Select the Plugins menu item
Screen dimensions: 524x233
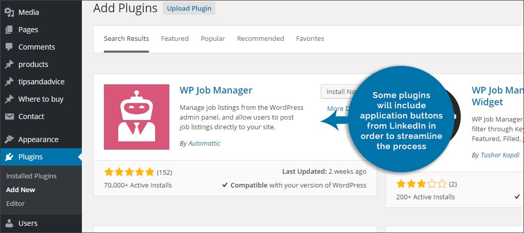(41, 157)
